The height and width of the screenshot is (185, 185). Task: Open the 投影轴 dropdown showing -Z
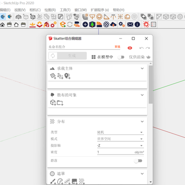[x=121, y=146]
